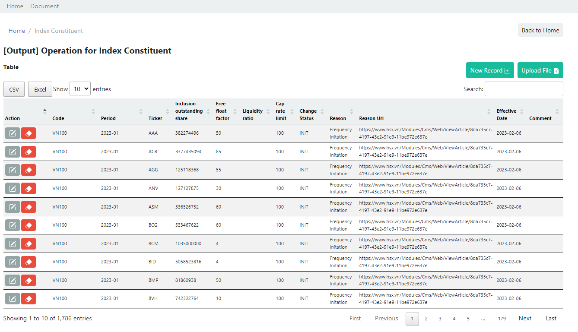
Task: Sort by Reason column
Action: pyautogui.click(x=343, y=111)
